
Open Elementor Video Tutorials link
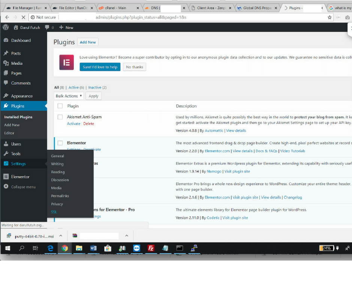(x=293, y=151)
